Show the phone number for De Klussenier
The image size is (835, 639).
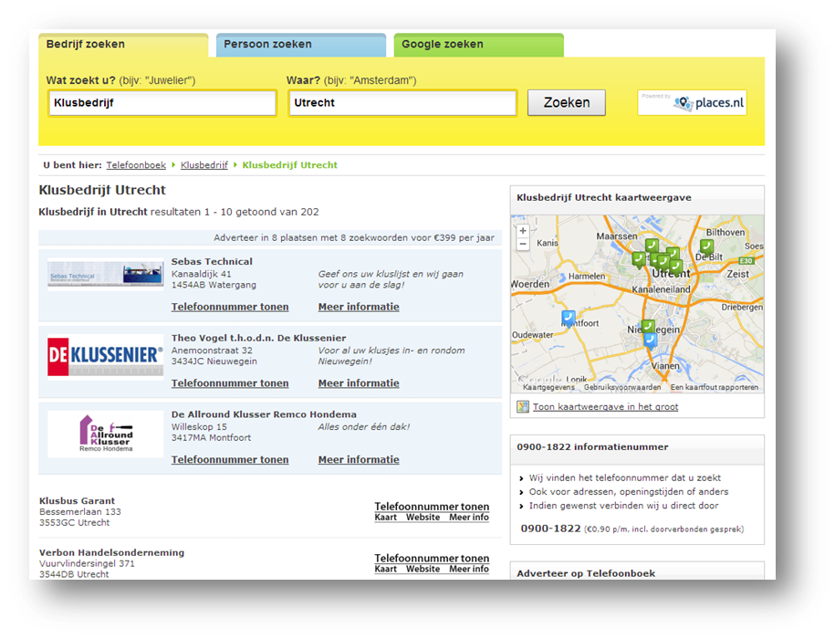230,382
